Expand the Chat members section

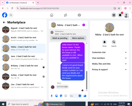pos(109,58)
